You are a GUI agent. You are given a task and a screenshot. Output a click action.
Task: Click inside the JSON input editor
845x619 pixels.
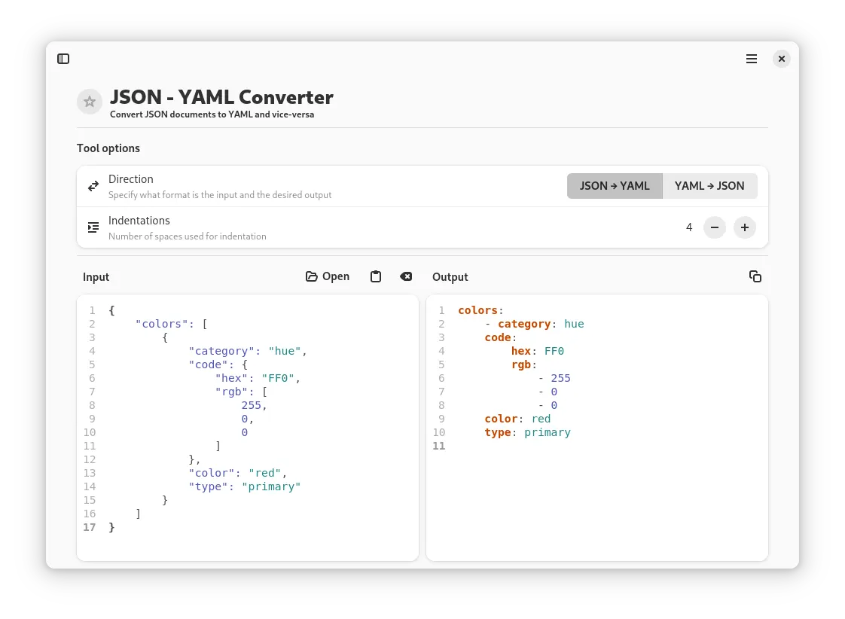point(249,422)
